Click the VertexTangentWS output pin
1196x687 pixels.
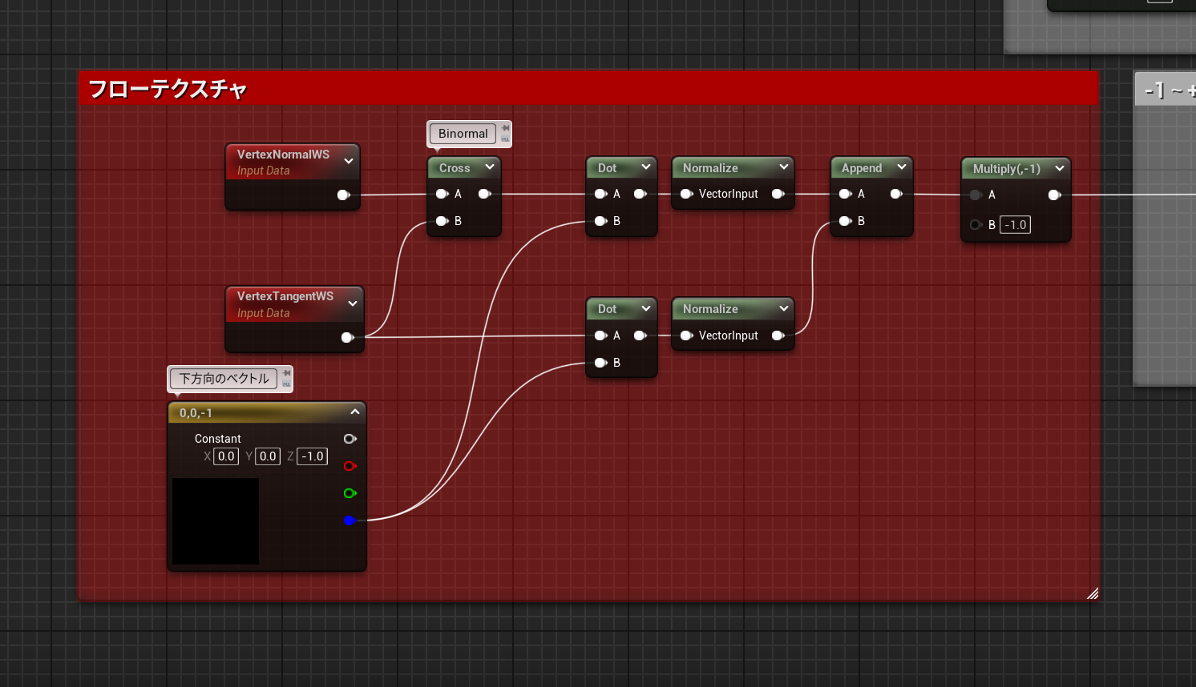pos(347,337)
